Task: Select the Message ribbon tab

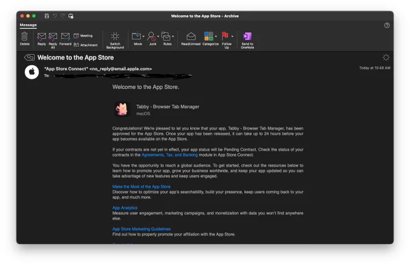Action: [28, 25]
